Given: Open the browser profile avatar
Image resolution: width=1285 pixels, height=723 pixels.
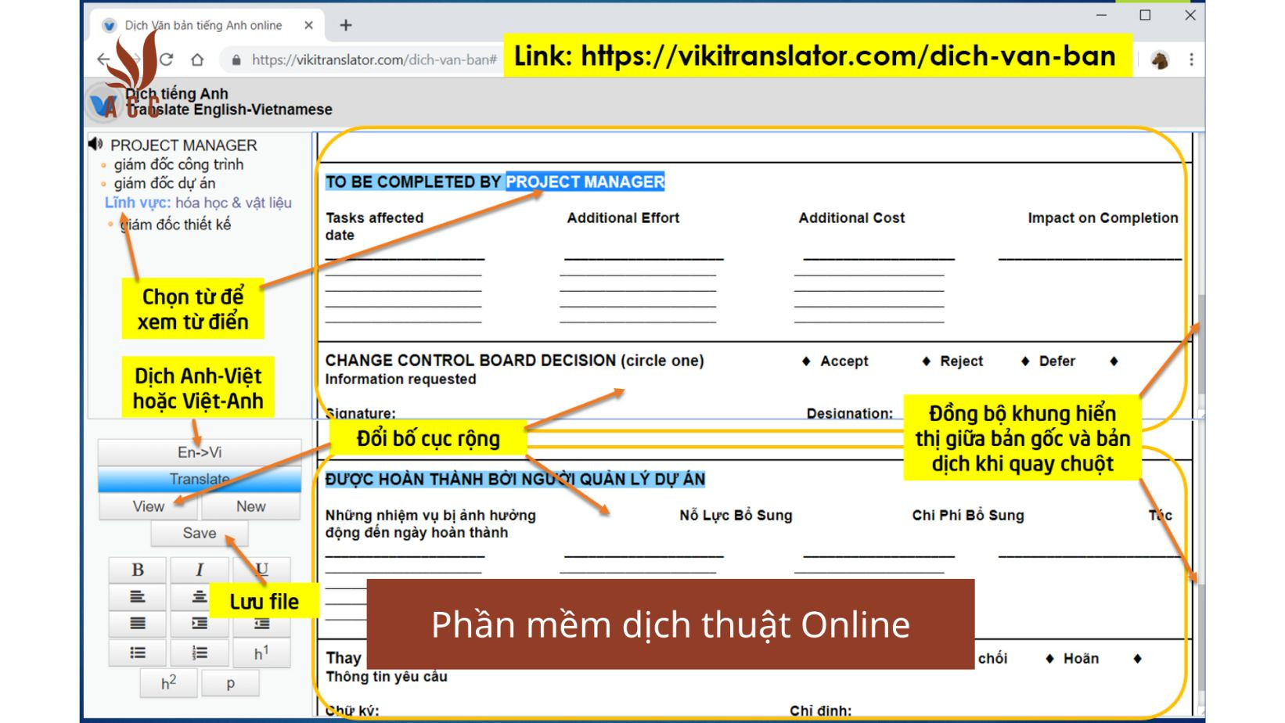Looking at the screenshot, I should (1160, 59).
